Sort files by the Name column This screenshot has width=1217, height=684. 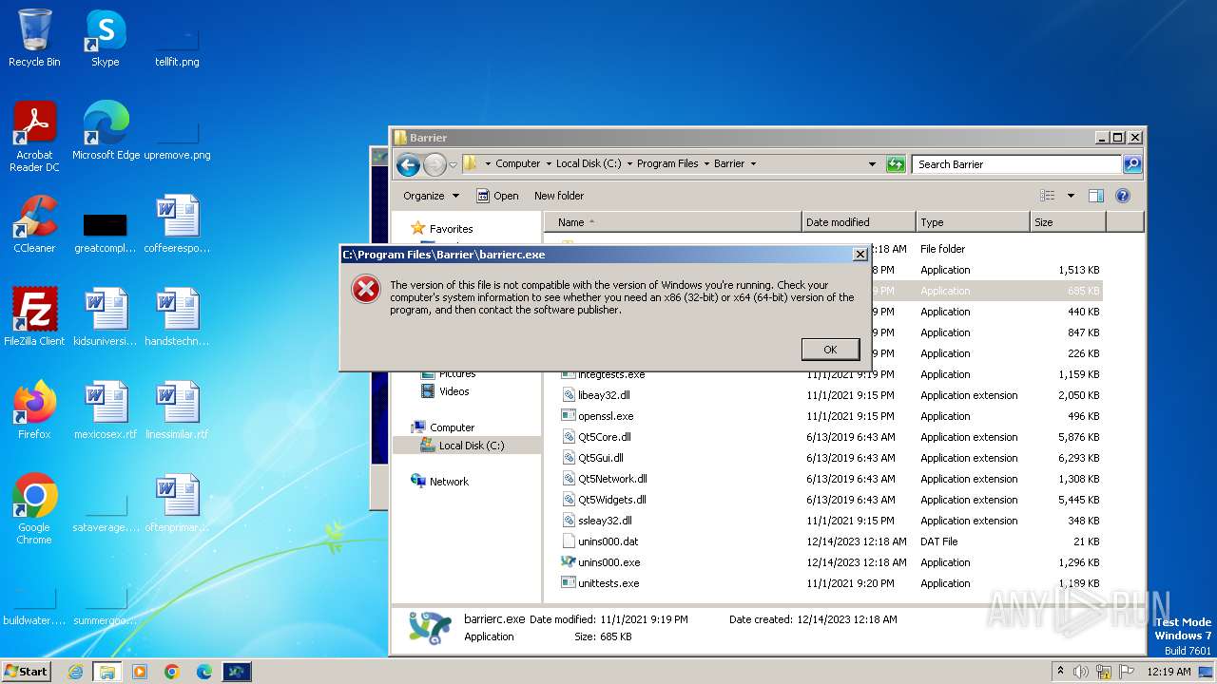click(672, 222)
